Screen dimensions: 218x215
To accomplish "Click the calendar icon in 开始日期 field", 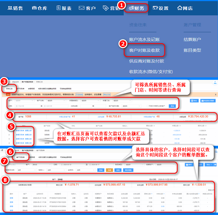I will click(x=17, y=106).
